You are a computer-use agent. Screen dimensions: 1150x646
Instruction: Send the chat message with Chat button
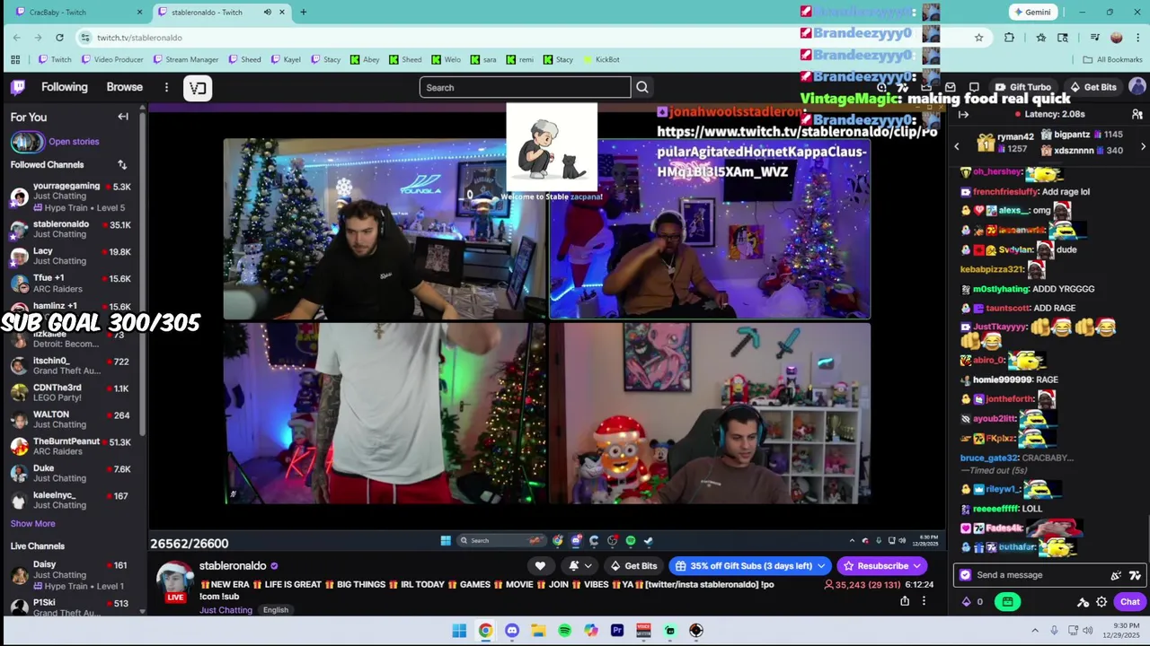[x=1129, y=602]
